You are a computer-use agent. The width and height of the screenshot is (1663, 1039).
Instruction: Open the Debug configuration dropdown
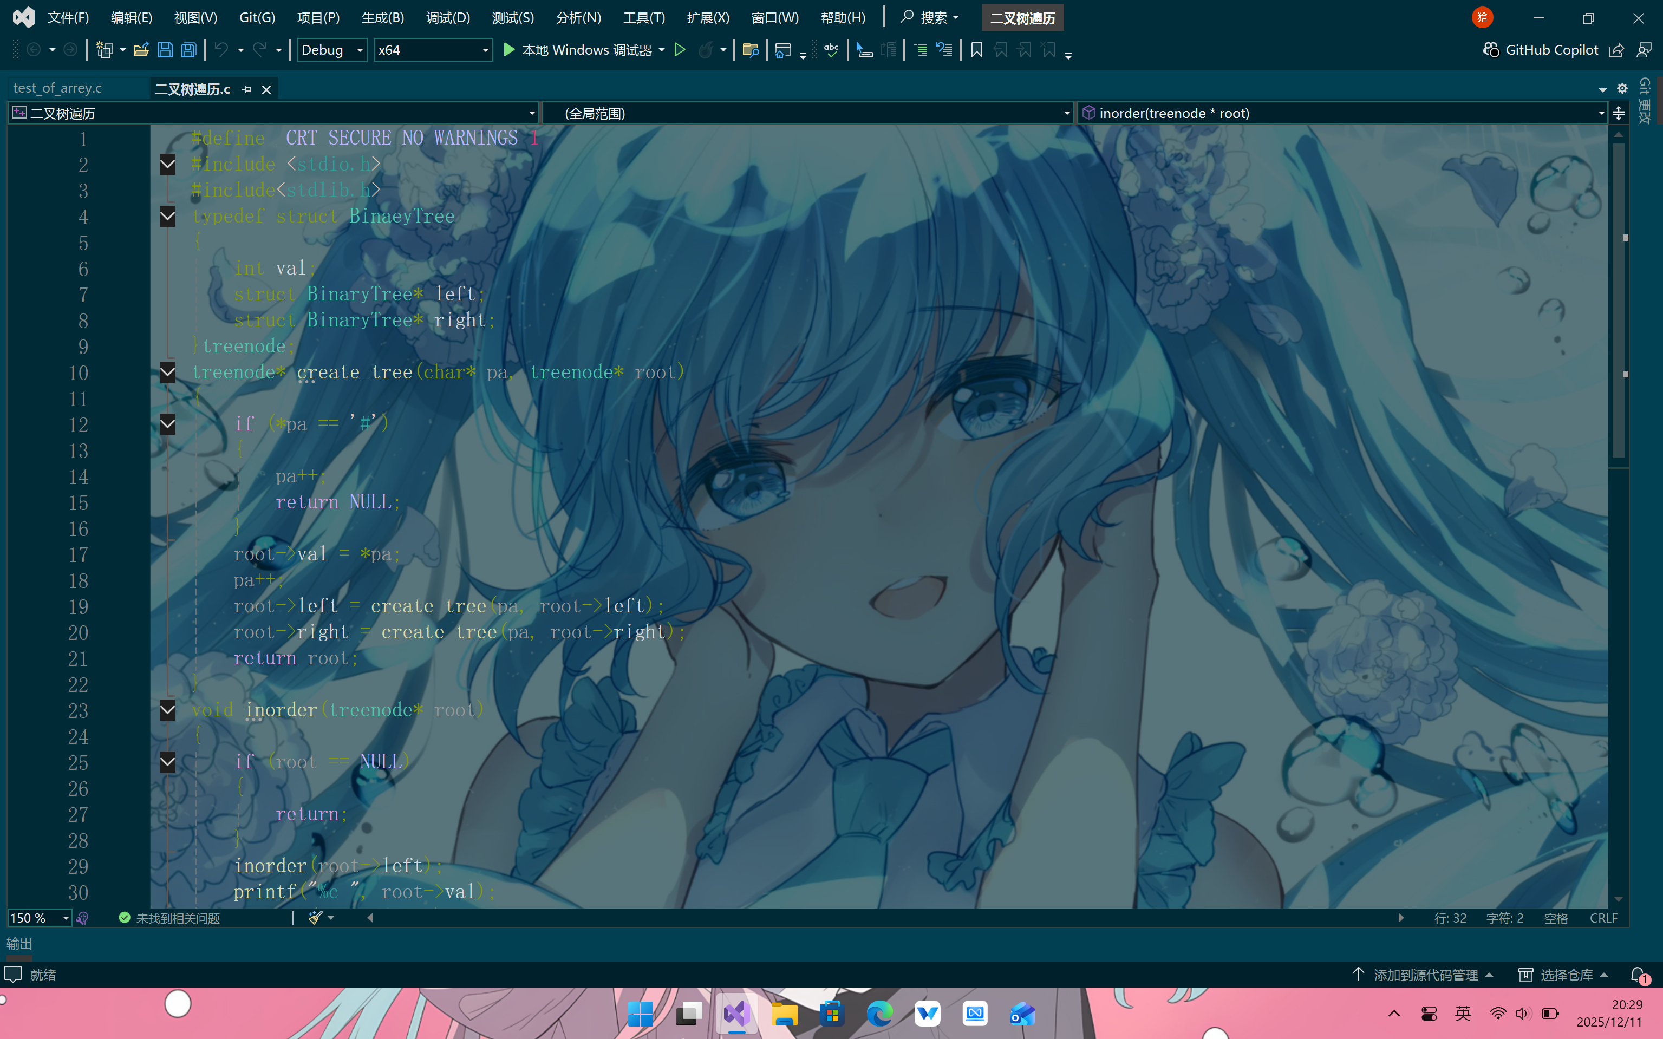(x=358, y=49)
